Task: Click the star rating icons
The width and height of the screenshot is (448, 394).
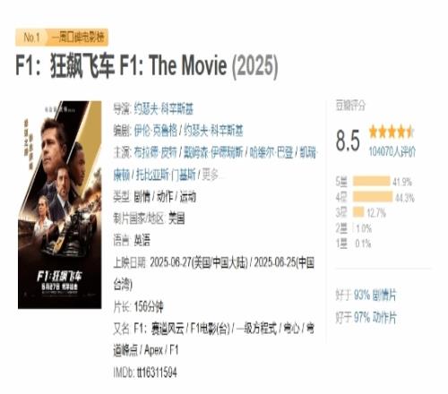Action: 392,132
